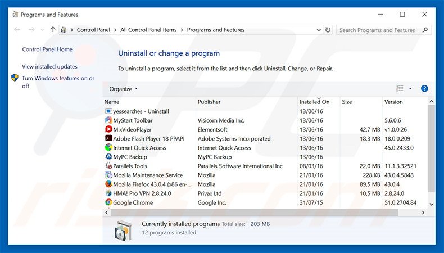This screenshot has height=253, width=444.
Task: Open Control Panel Home link
Action: [47, 49]
